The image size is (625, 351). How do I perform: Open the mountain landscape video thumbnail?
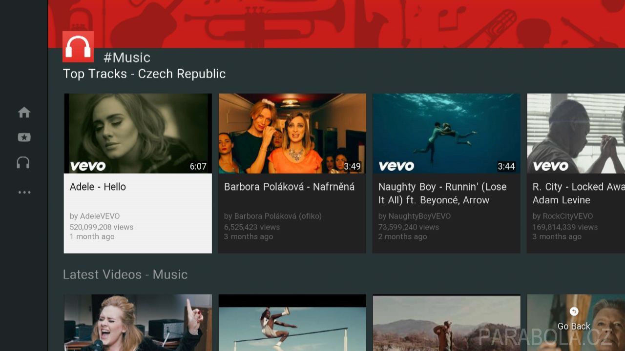pyautogui.click(x=446, y=323)
